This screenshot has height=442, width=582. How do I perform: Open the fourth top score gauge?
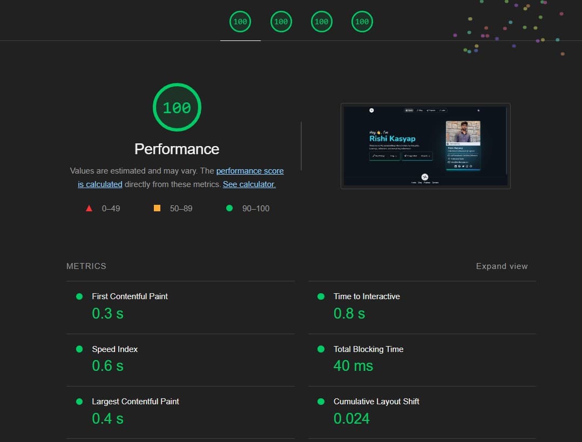(x=362, y=22)
